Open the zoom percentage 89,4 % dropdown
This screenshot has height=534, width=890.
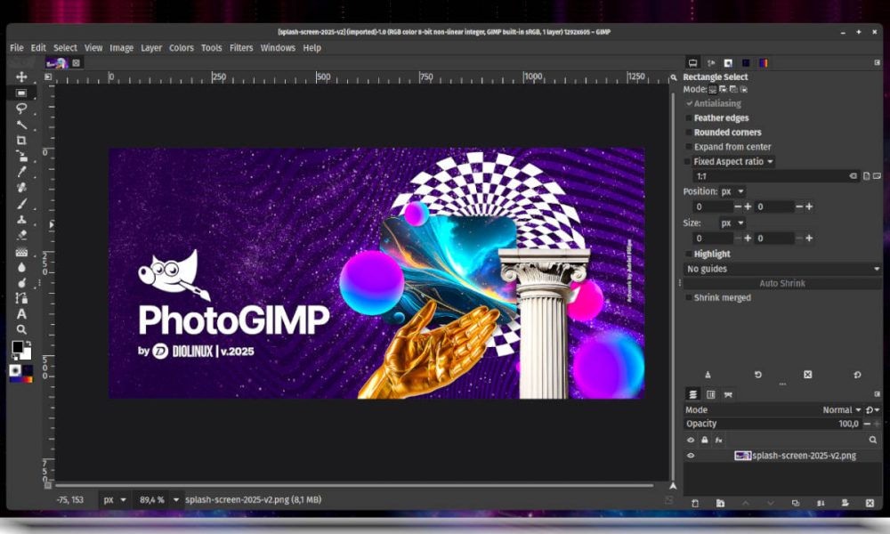point(176,500)
